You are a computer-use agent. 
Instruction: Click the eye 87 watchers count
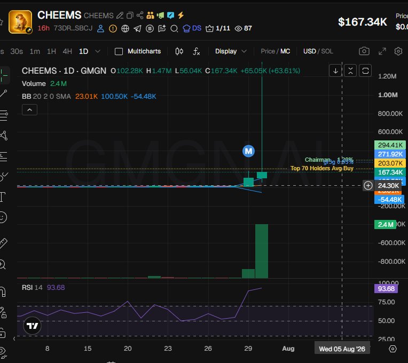pos(244,28)
